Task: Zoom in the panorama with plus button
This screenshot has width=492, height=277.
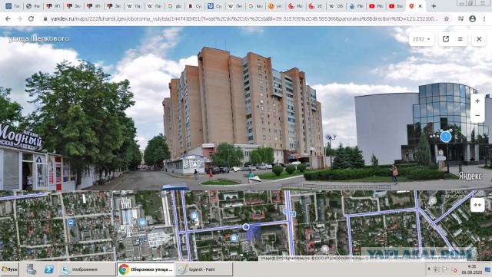Action: pos(477,101)
